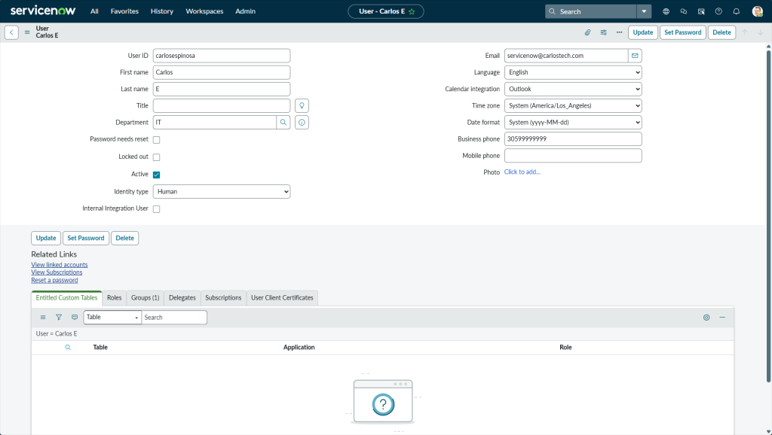Open the Department info preview icon
Image resolution: width=772 pixels, height=435 pixels.
pyautogui.click(x=302, y=122)
